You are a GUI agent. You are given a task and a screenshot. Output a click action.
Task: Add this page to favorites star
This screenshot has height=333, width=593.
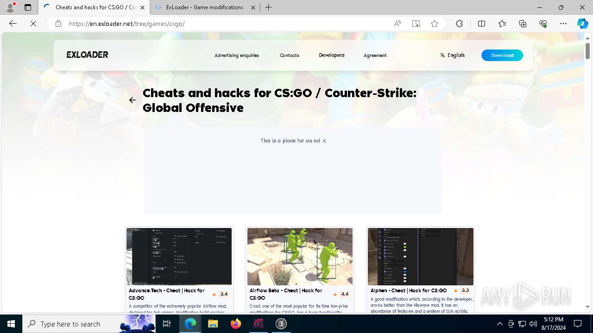pyautogui.click(x=435, y=24)
